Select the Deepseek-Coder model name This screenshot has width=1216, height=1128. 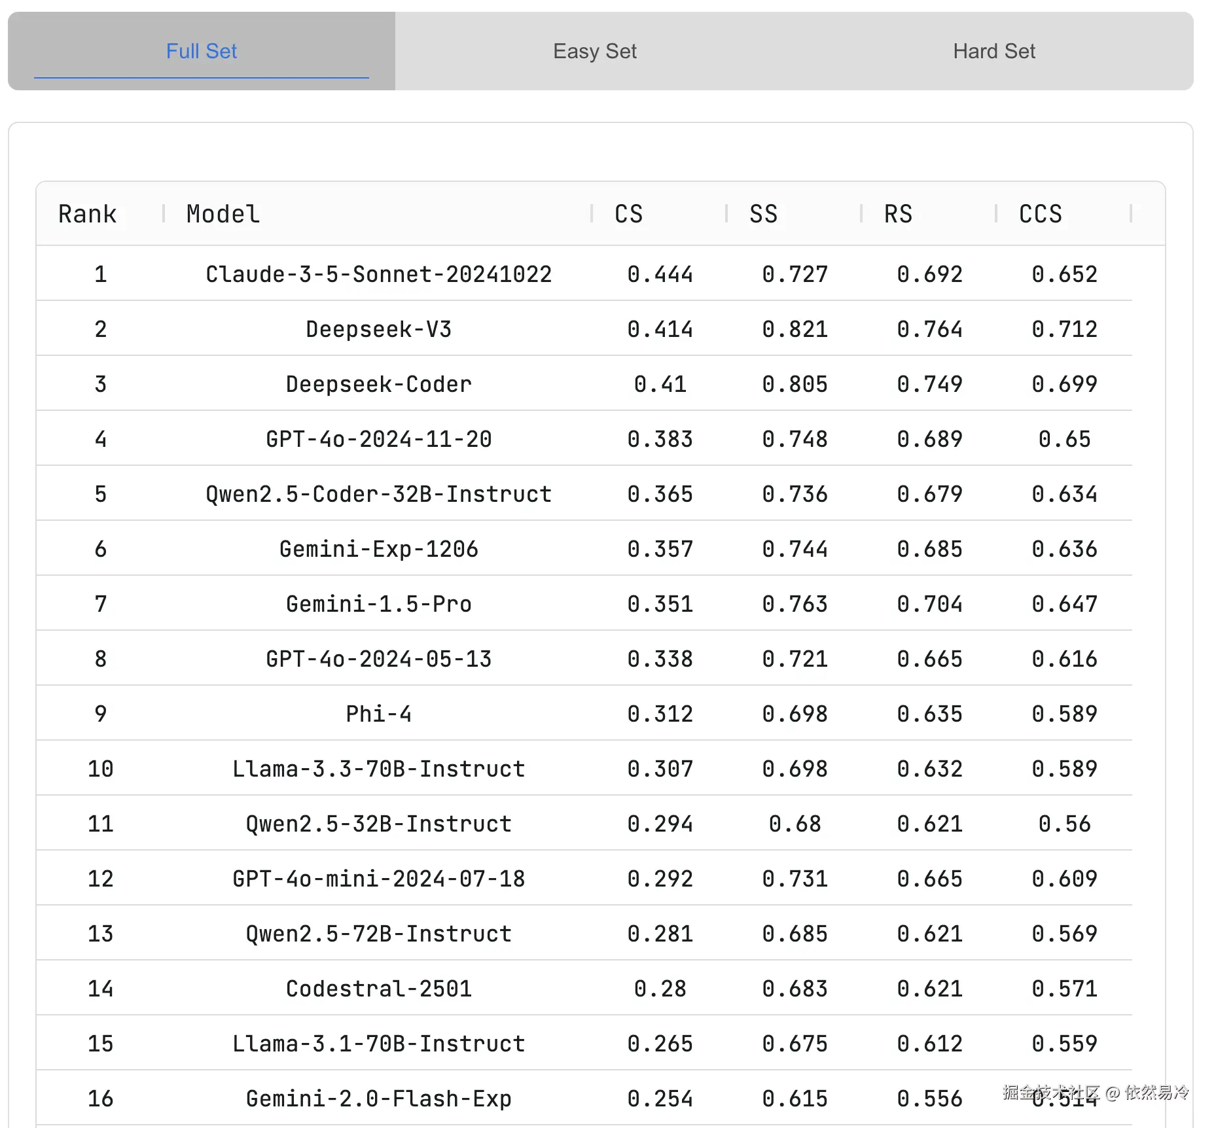tap(379, 384)
